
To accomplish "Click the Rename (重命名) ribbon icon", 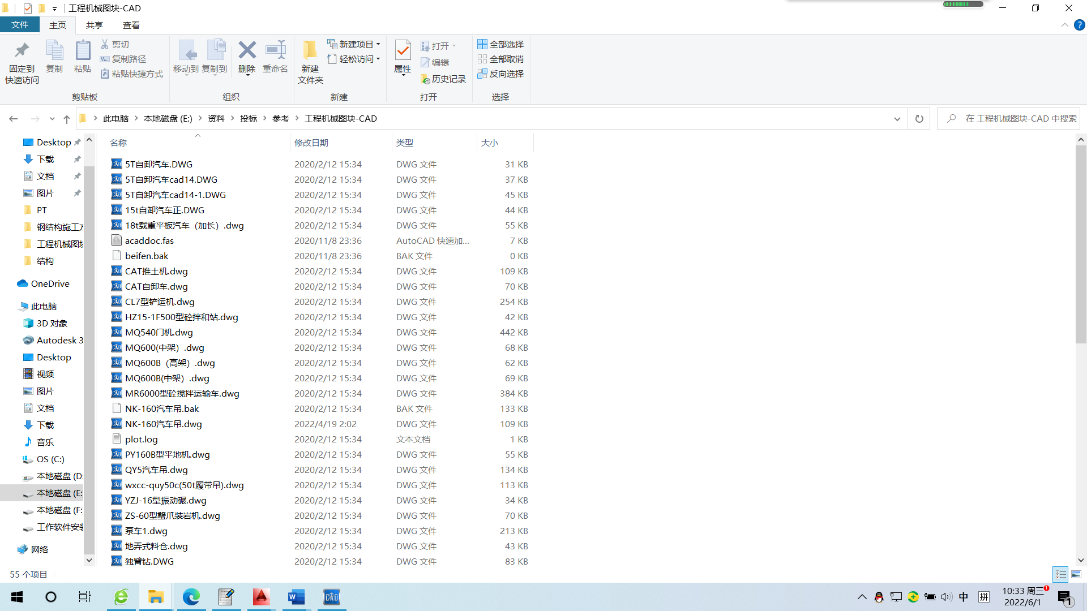I will click(x=276, y=51).
